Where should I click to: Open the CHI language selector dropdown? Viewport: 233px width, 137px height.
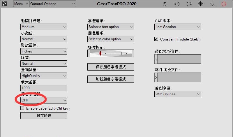tap(44, 100)
